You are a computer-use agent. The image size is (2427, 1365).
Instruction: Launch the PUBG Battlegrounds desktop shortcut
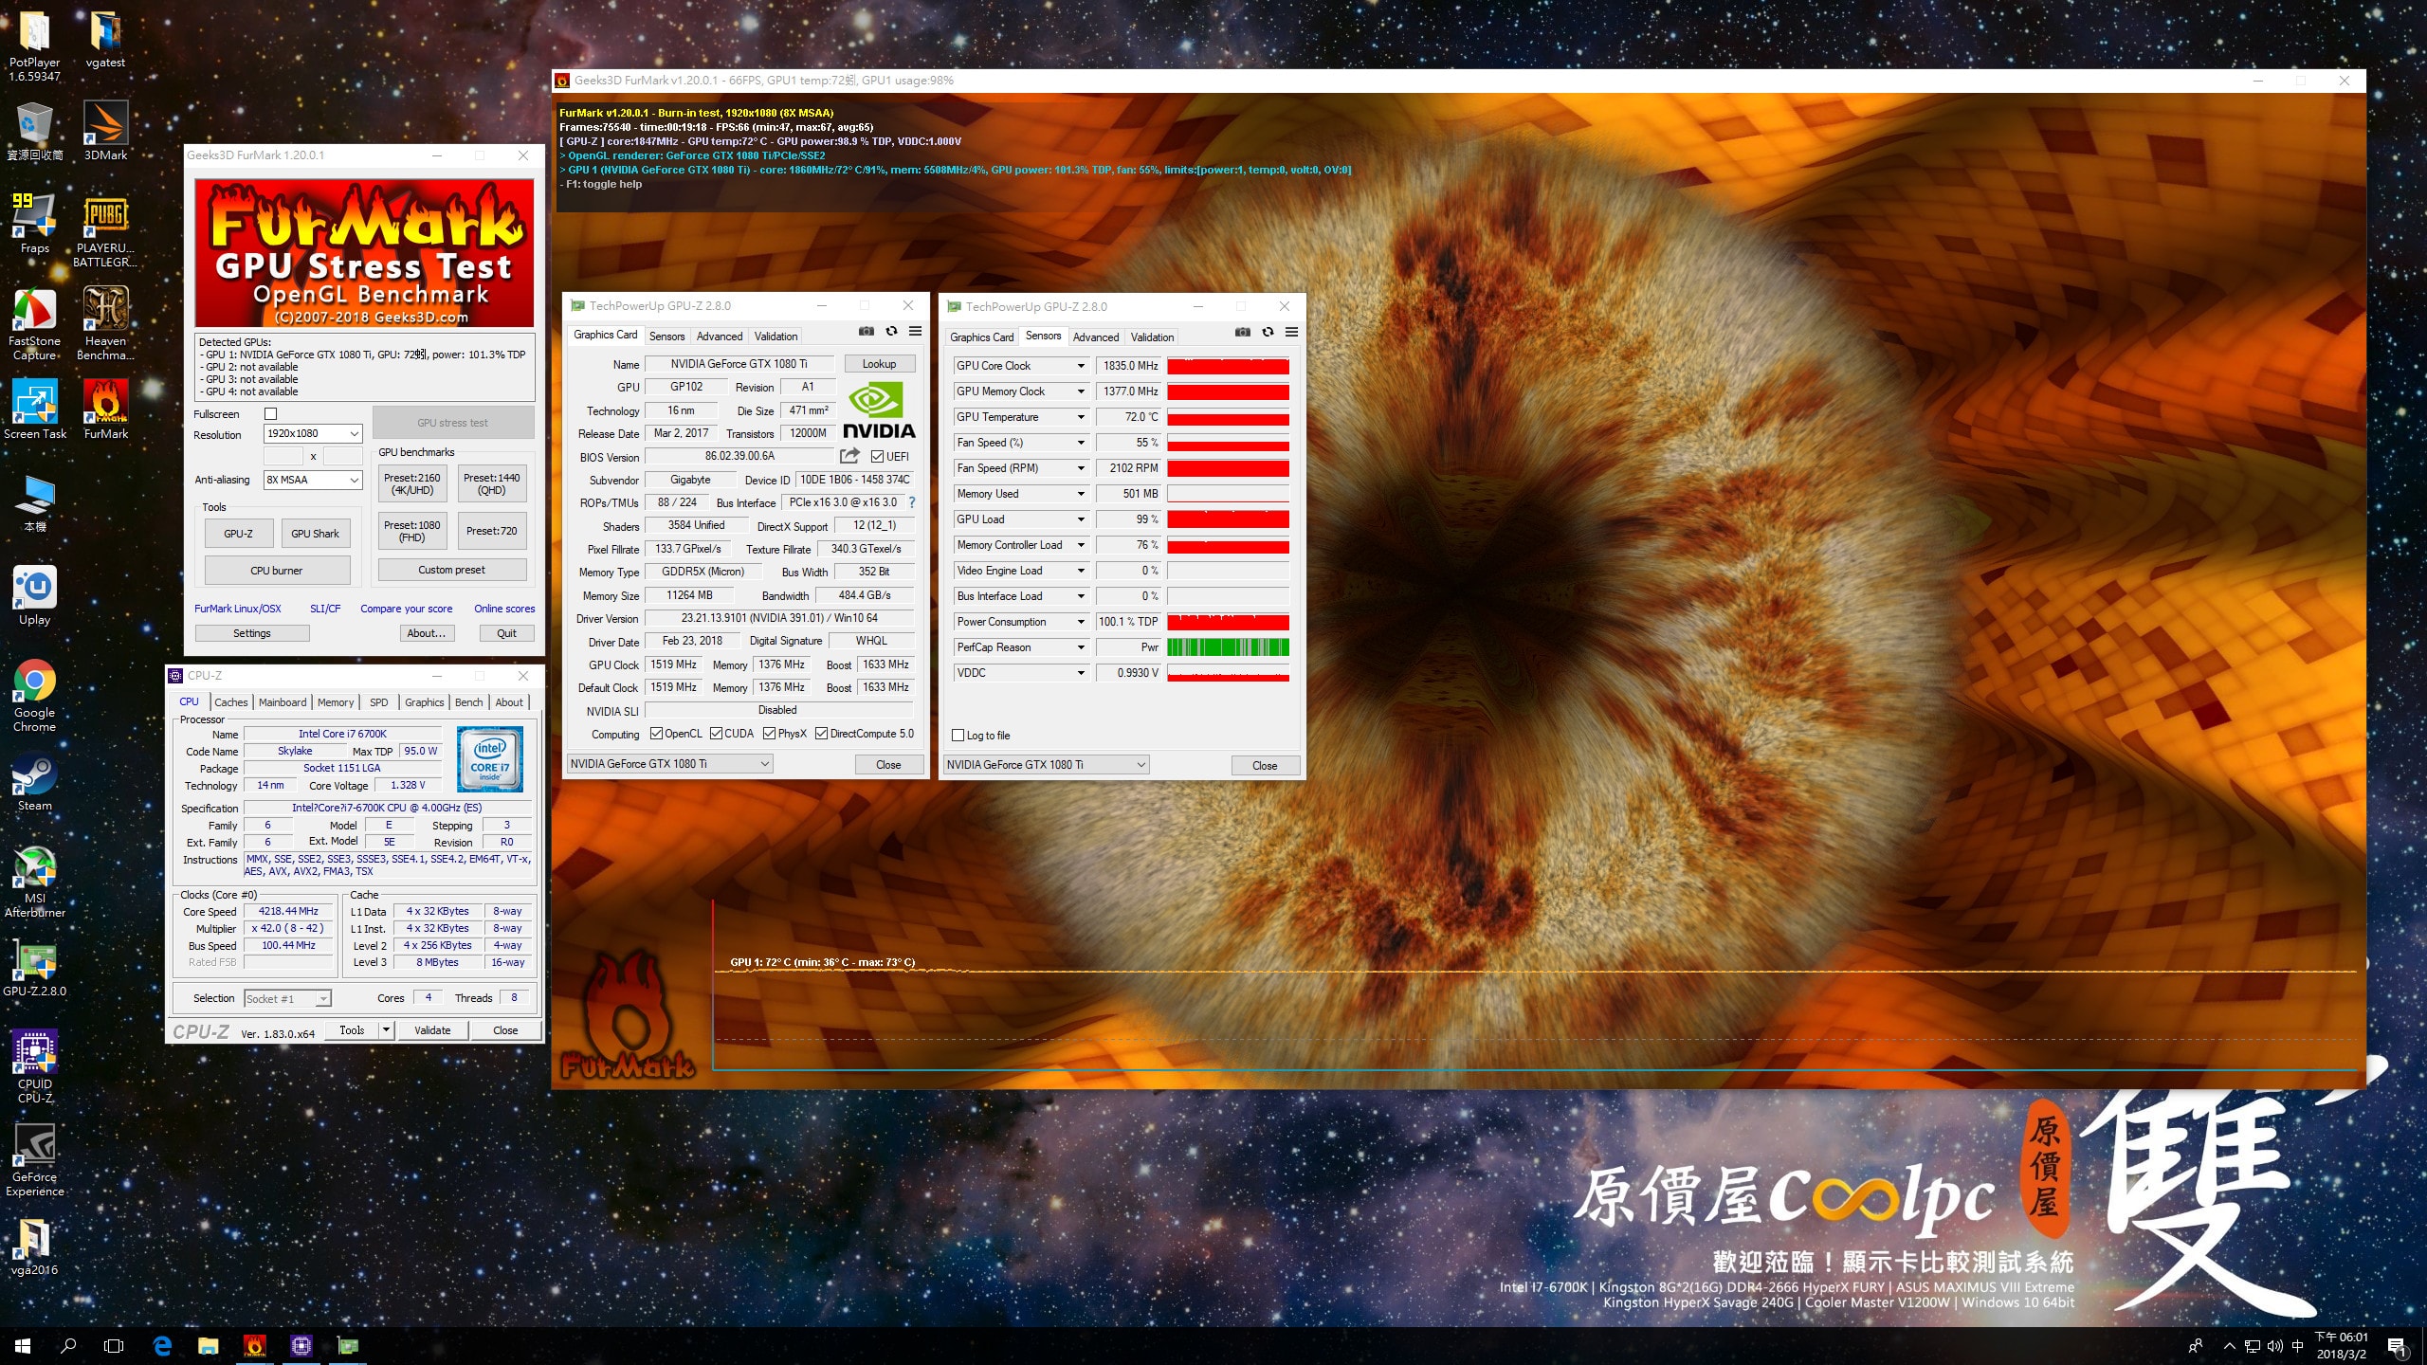point(105,231)
